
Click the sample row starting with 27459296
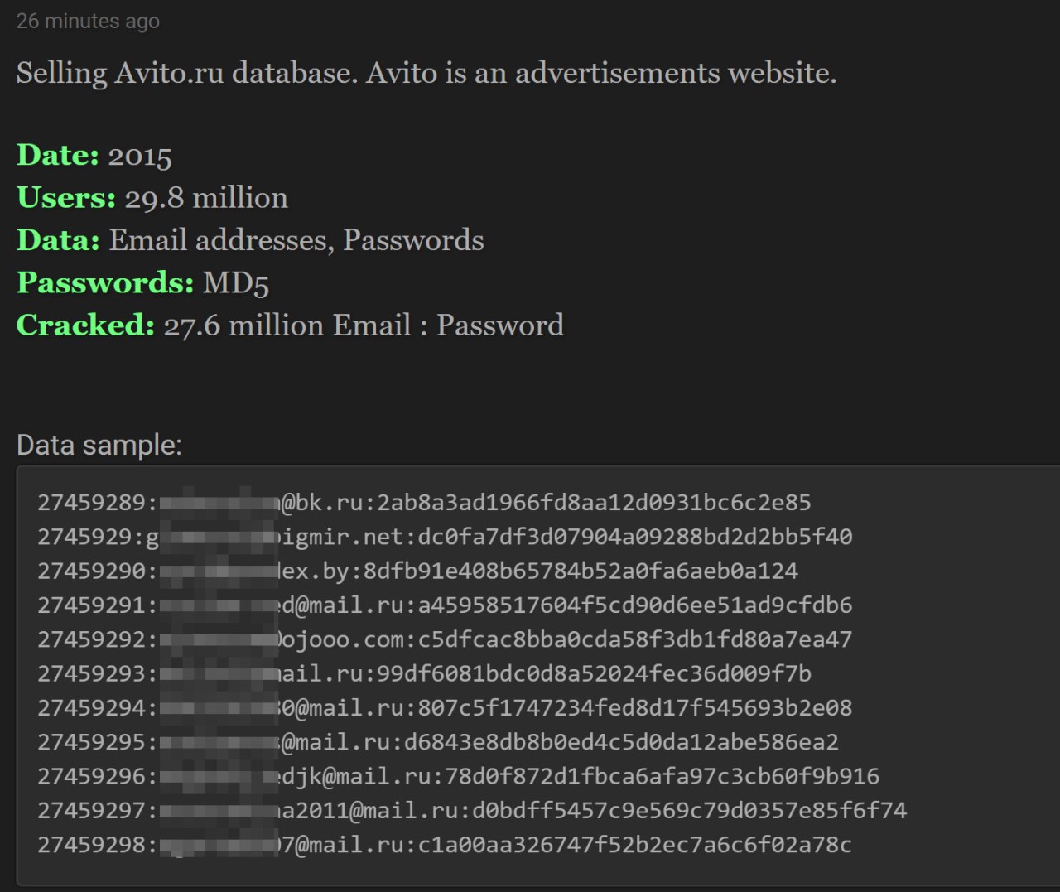click(x=458, y=776)
